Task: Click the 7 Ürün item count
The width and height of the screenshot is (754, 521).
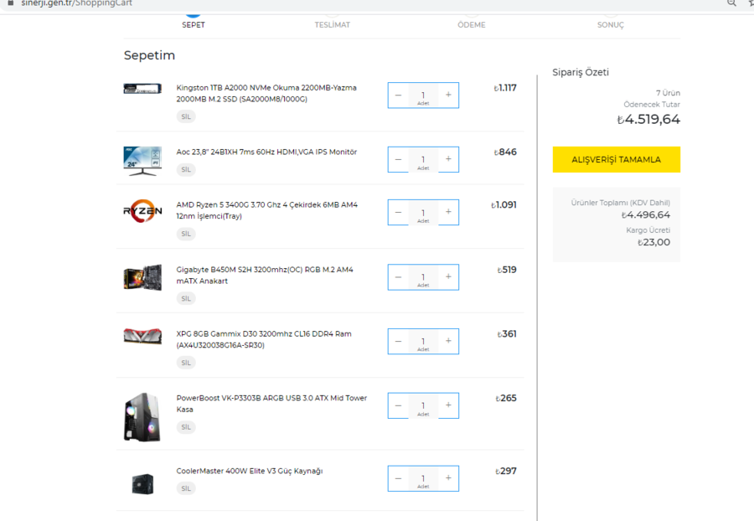Action: [668, 93]
